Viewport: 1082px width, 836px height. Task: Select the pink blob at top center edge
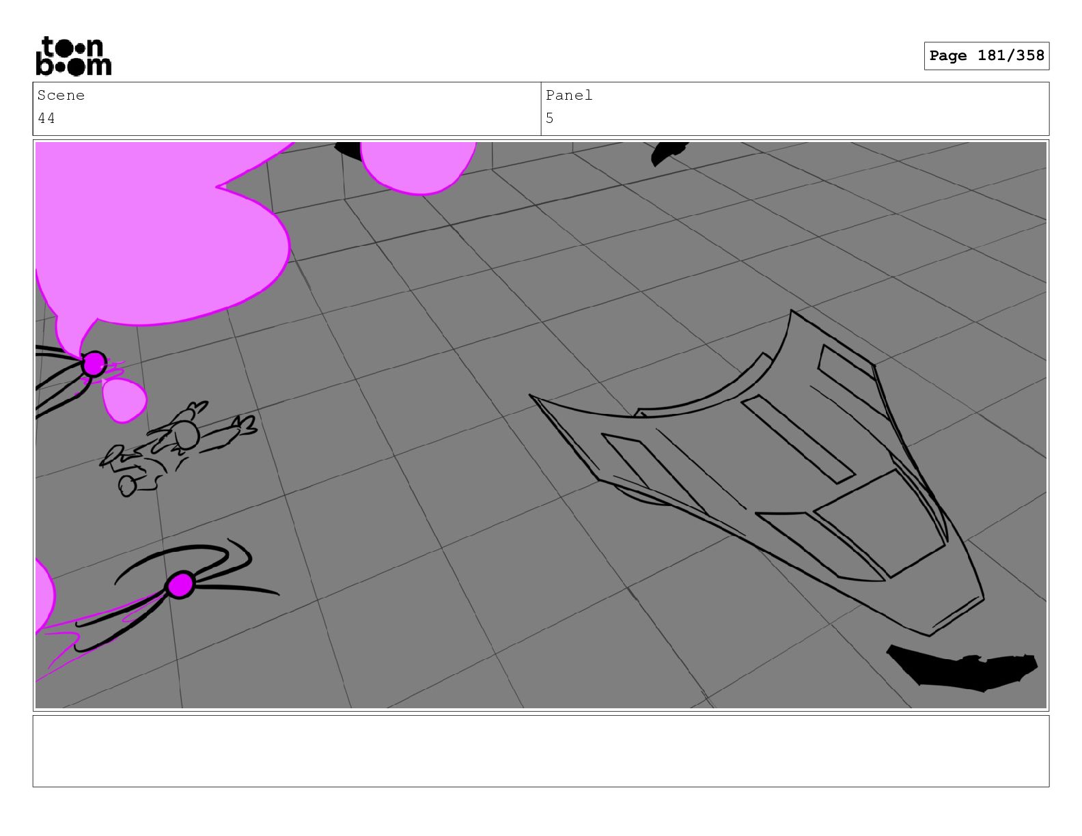417,167
